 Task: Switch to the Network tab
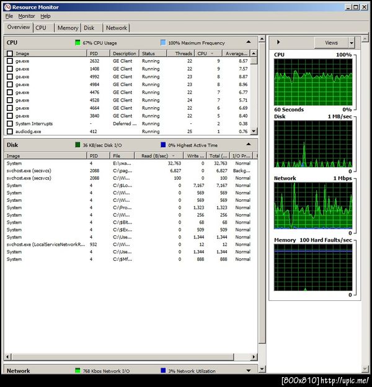click(x=117, y=28)
